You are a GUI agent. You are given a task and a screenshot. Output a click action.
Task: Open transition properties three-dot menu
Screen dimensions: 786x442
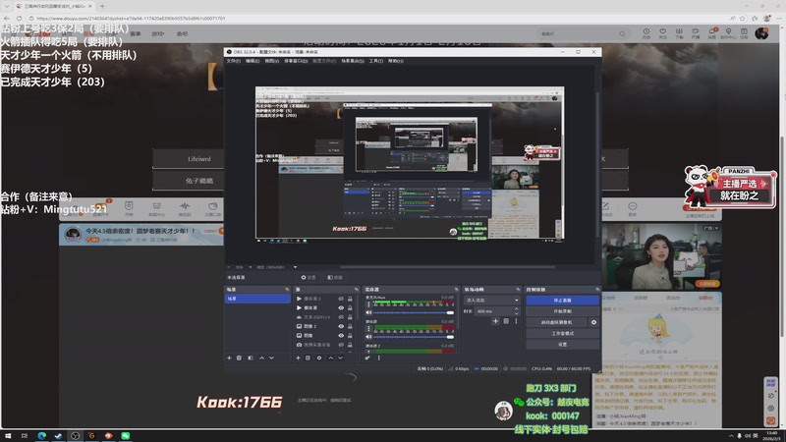click(516, 321)
